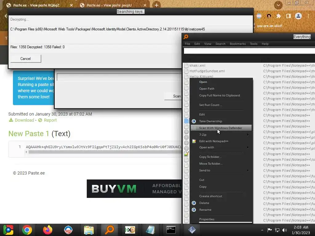Choose Edit with Notepad++
Viewport: 315px width, 236px height.
(x=221, y=141)
